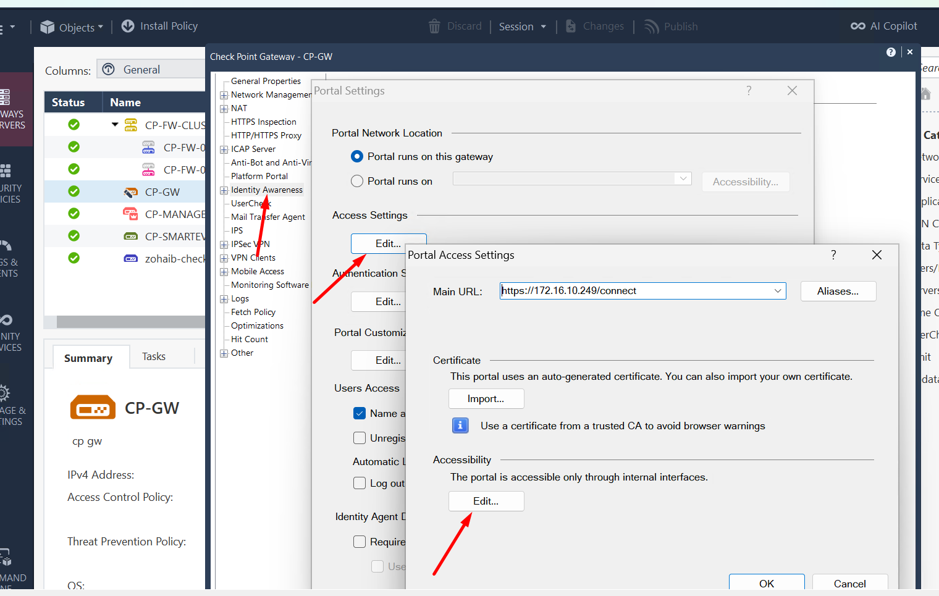Open the Session dropdown
The image size is (939, 596).
tap(523, 27)
